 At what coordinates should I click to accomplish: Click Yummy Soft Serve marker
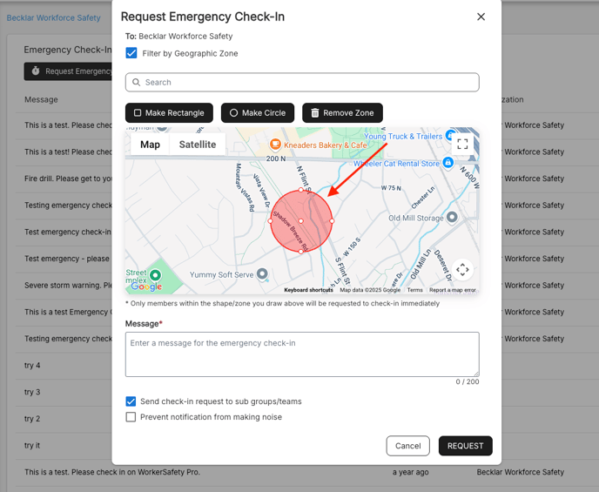(x=262, y=273)
